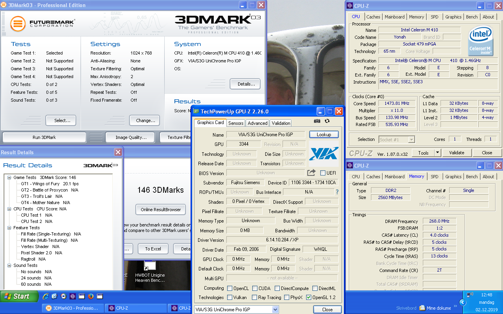Expand hidden tray icons with the arrow
Viewport: 503px width, 314px height.
click(463, 302)
